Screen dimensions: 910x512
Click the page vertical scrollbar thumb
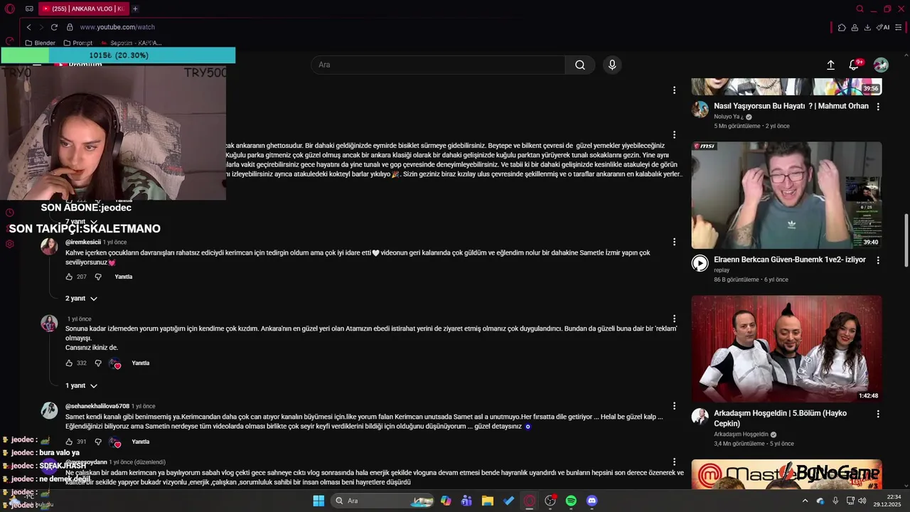906,240
